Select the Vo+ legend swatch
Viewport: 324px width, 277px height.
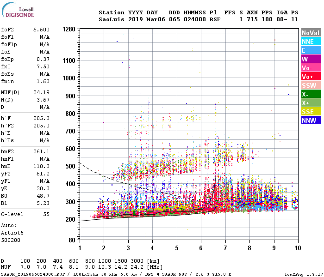[311, 77]
